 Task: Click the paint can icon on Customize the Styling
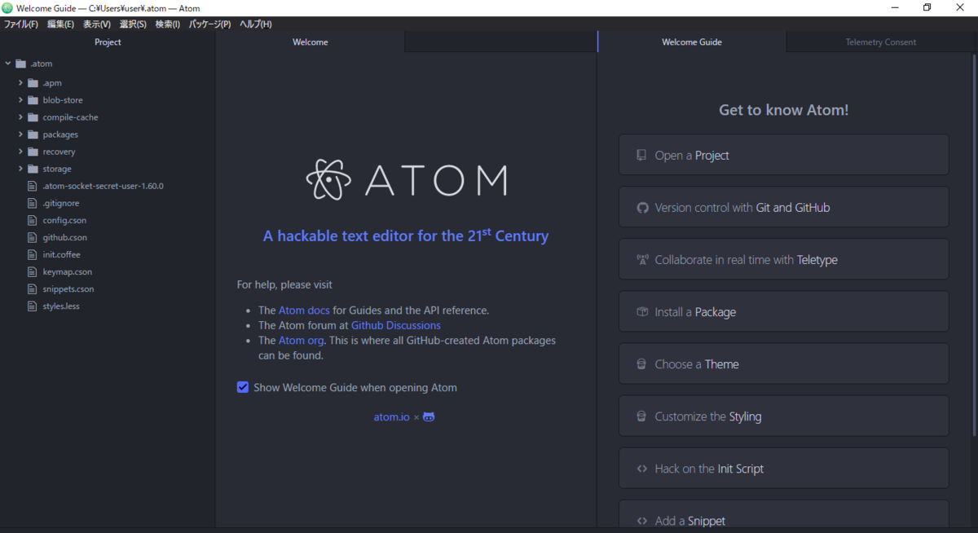coord(641,416)
